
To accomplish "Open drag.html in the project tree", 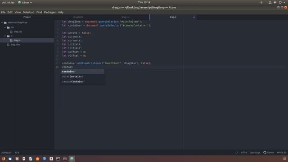I will (x=16, y=45).
